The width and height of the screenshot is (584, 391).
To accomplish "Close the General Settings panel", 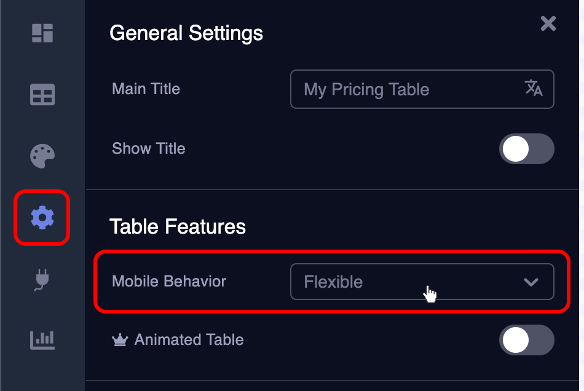I will coord(548,24).
